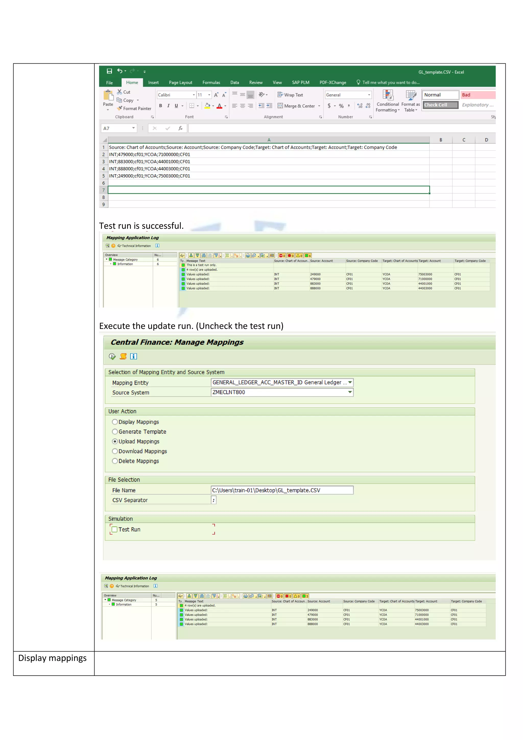This screenshot has width=523, height=740.
Task: Click the Copy button in Clipboard group
Action: (125, 100)
